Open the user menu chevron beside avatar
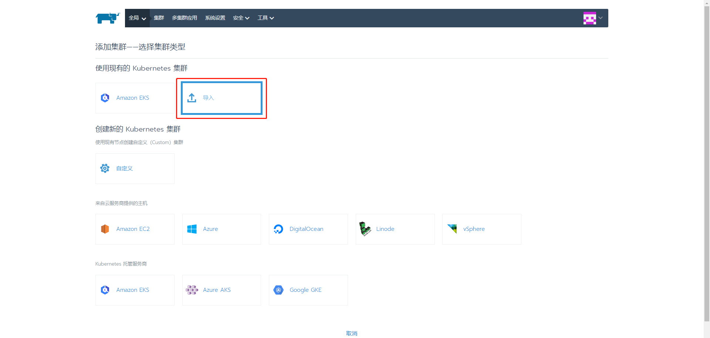The height and width of the screenshot is (338, 710). click(601, 18)
